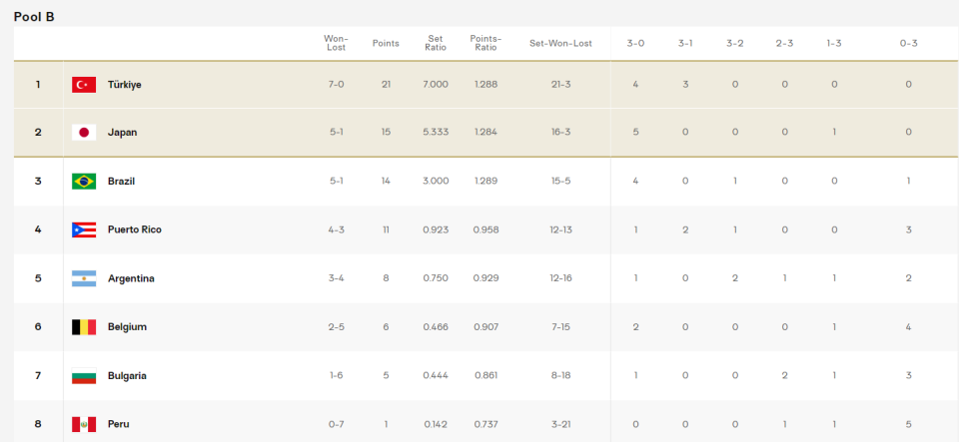This screenshot has height=442, width=959.
Task: Click the Pool B heading
Action: pos(34,17)
